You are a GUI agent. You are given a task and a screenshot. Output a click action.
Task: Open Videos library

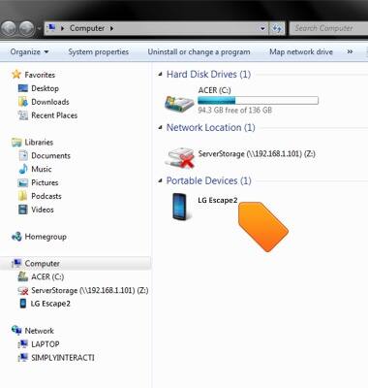(43, 210)
